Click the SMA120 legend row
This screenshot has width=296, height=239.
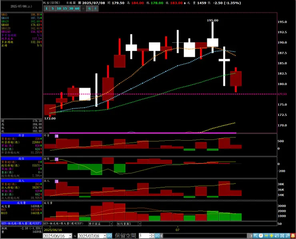tap(21, 28)
